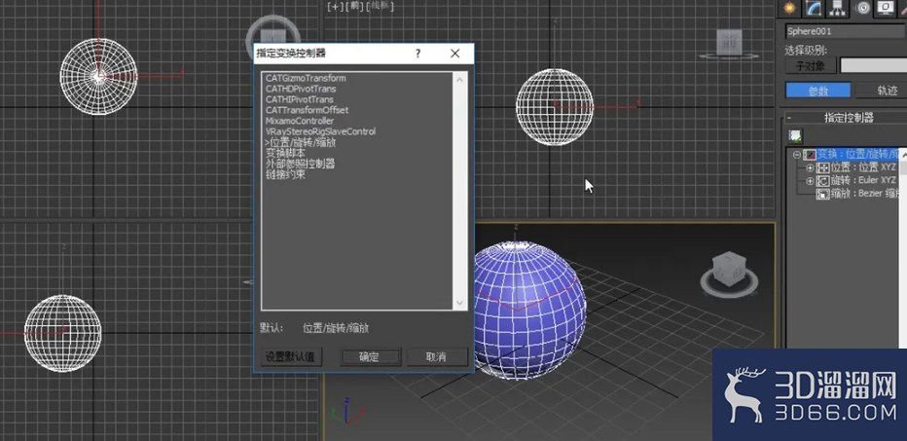Click the [+] viewport menu label
Screen dimensions: 907x441
pos(336,7)
